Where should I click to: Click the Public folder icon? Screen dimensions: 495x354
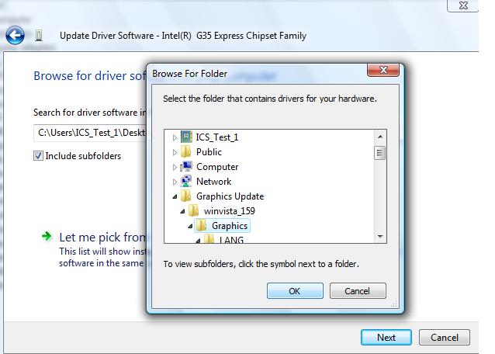186,151
